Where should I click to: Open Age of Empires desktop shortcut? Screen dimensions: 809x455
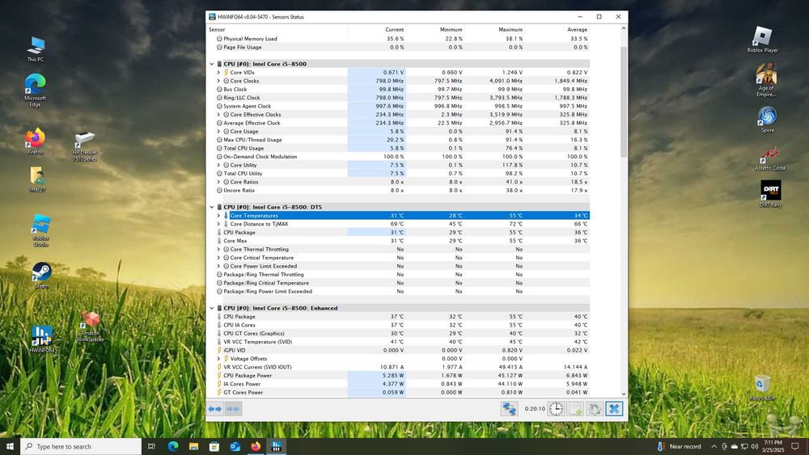[766, 80]
